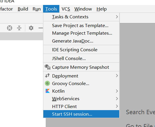This screenshot has height=127, width=155.
Task: Open the Help menu
Action: (x=101, y=9)
